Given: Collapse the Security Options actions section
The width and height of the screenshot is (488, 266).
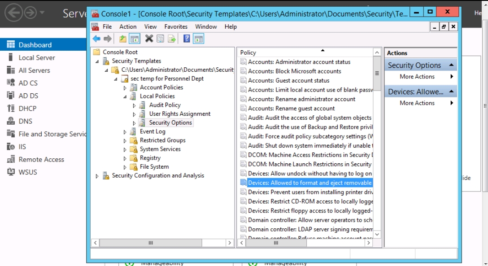Looking at the screenshot, I should pos(451,65).
